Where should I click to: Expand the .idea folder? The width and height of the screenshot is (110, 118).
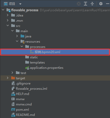(8, 15)
